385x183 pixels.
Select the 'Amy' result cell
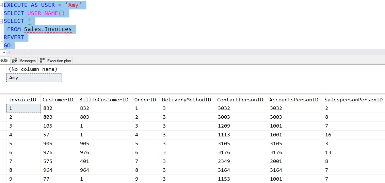(x=34, y=78)
